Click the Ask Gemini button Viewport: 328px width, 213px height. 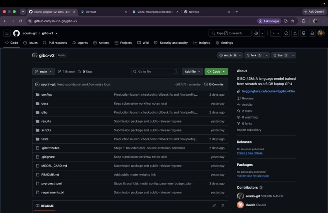click(314, 12)
